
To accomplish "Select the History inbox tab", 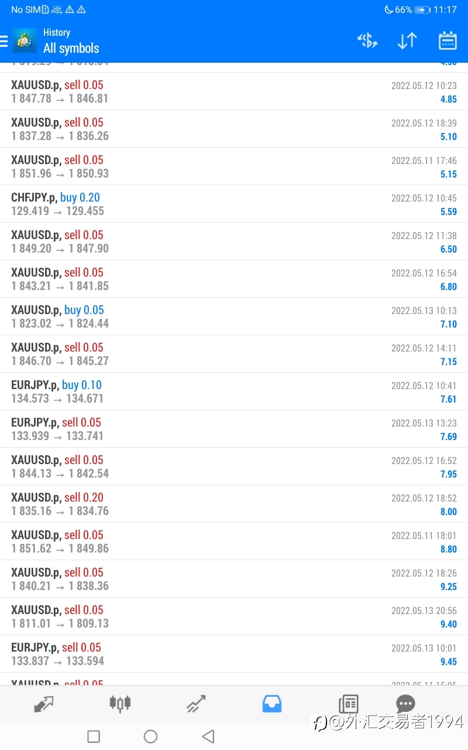I will click(272, 703).
